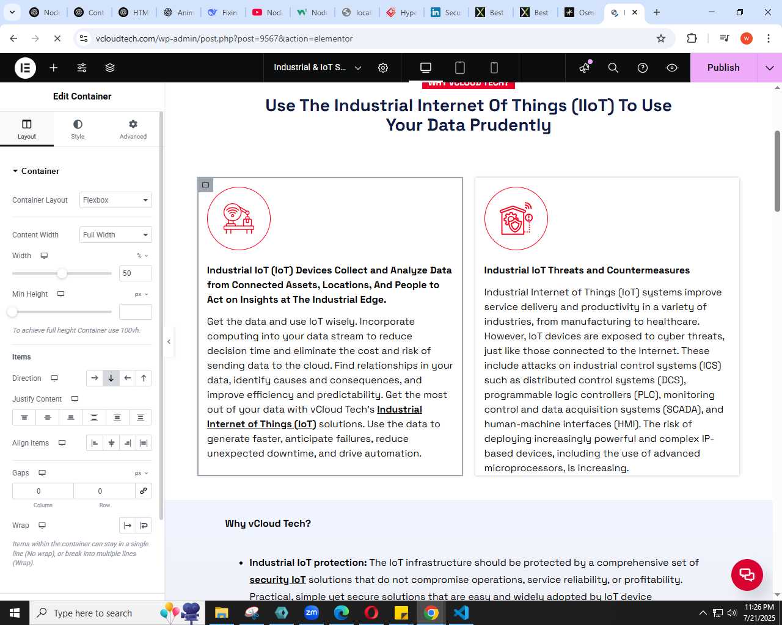Click the Column gap input field
This screenshot has width=782, height=625.
coord(43,491)
